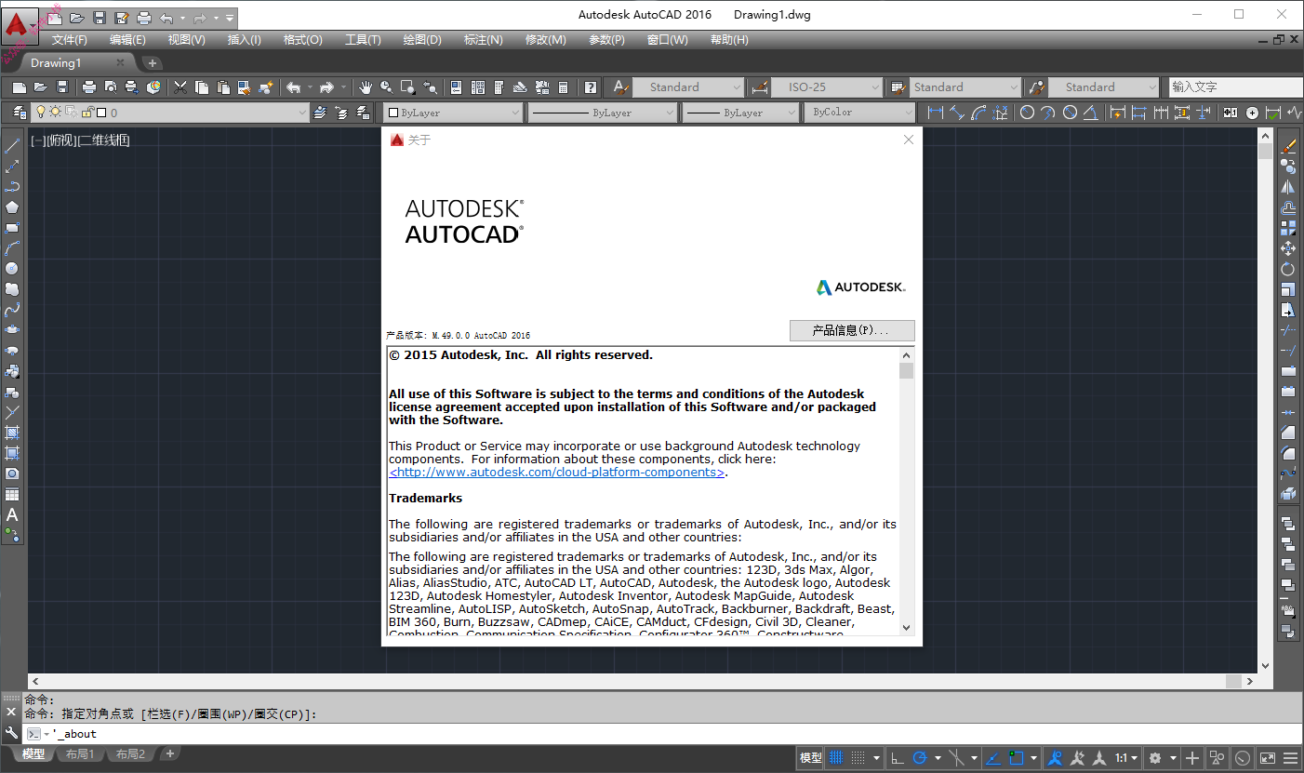
Task: Click the drawing area horizontal scrollbar right arrow
Action: 1249,681
